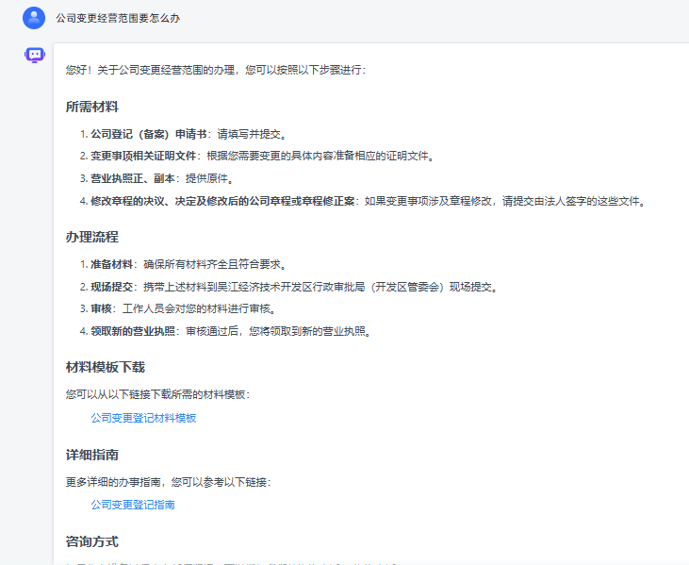Image resolution: width=689 pixels, height=565 pixels.
Task: Click the blue user avatar icon
Action: tap(34, 17)
